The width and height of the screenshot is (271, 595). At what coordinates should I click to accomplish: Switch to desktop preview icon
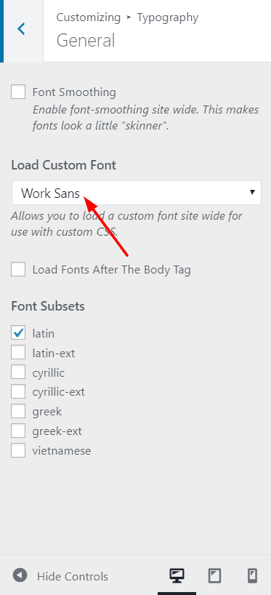177,575
